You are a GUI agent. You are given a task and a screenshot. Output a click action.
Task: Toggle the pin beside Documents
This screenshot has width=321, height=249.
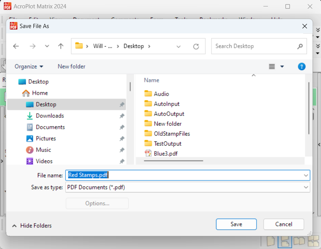[x=122, y=127]
